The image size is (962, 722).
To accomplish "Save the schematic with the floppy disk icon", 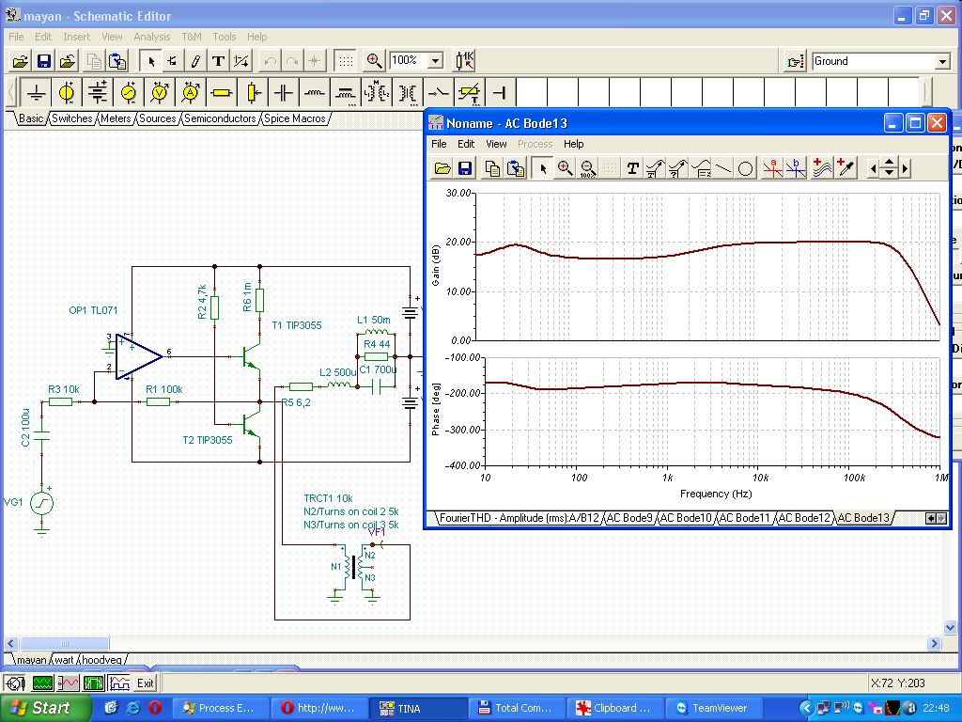I will coord(43,61).
